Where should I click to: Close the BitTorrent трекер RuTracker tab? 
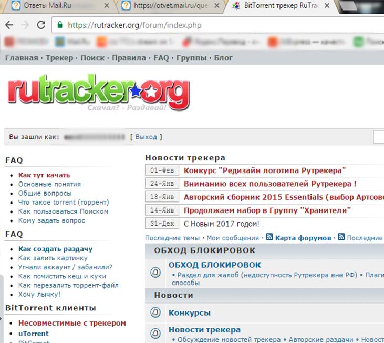pos(327,5)
